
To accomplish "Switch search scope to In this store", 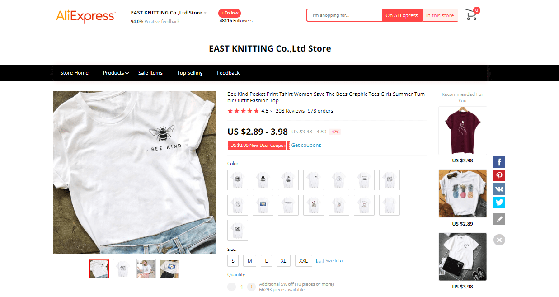I will (439, 15).
